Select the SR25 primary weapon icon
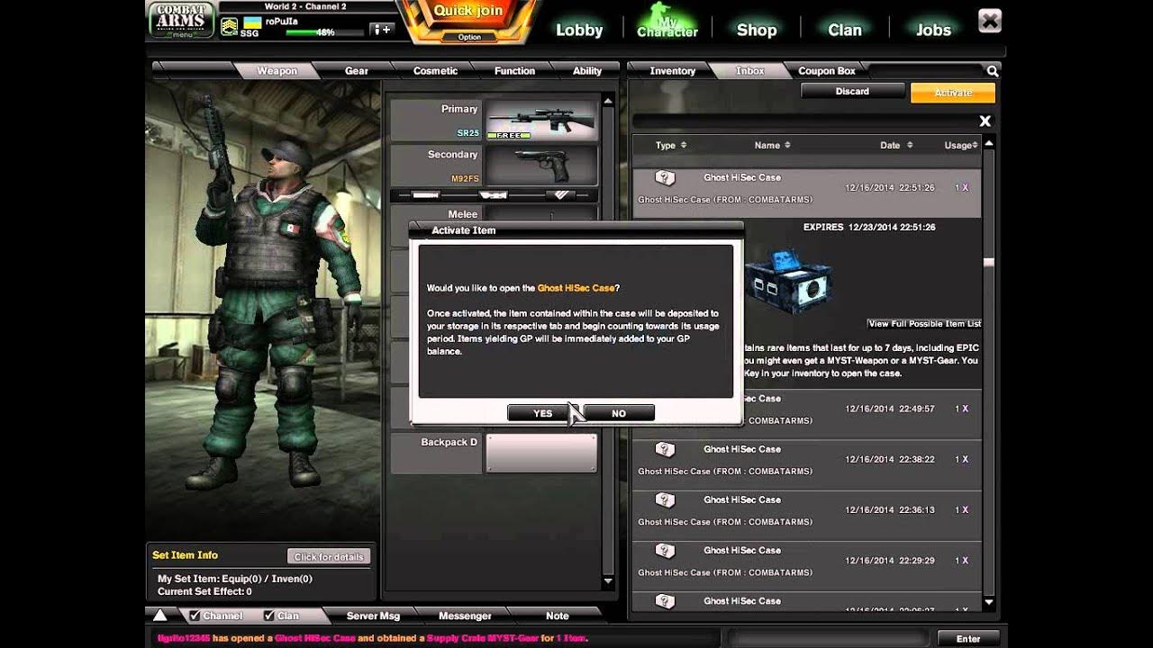Image resolution: width=1153 pixels, height=648 pixels. click(541, 120)
